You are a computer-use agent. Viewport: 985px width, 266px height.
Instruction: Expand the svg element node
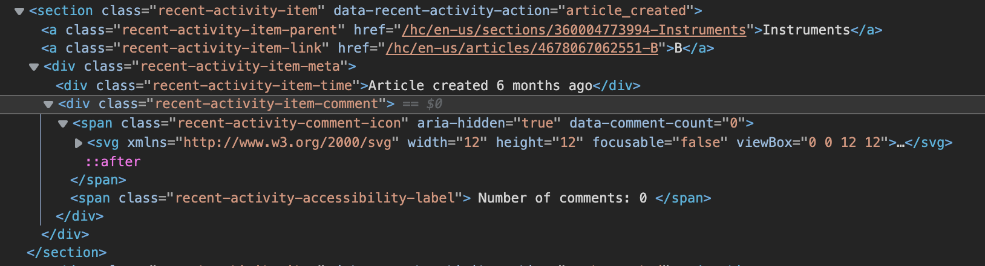78,143
